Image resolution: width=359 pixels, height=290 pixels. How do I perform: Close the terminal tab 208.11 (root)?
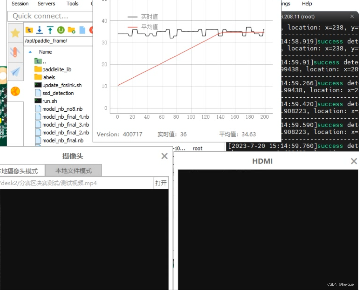(x=352, y=16)
